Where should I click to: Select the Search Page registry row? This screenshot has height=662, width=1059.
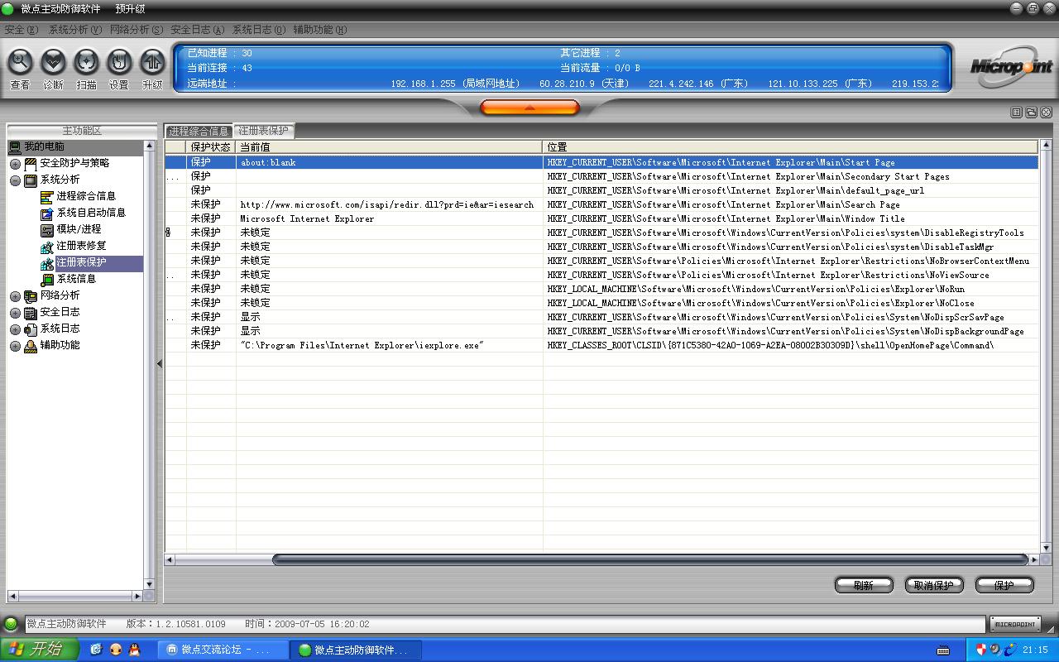pos(601,204)
